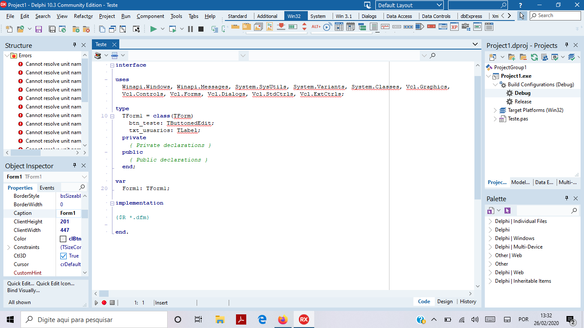Click the purple Save icon
The width and height of the screenshot is (584, 328).
pos(38,29)
